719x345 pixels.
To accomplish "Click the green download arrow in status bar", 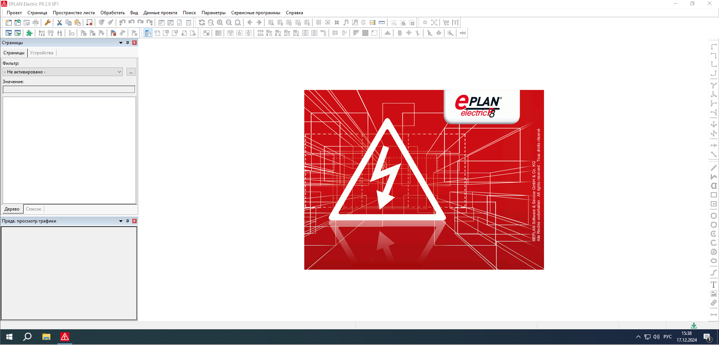I will [694, 326].
